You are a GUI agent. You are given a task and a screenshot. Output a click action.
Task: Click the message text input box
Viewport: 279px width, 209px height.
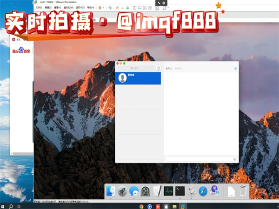click(199, 159)
